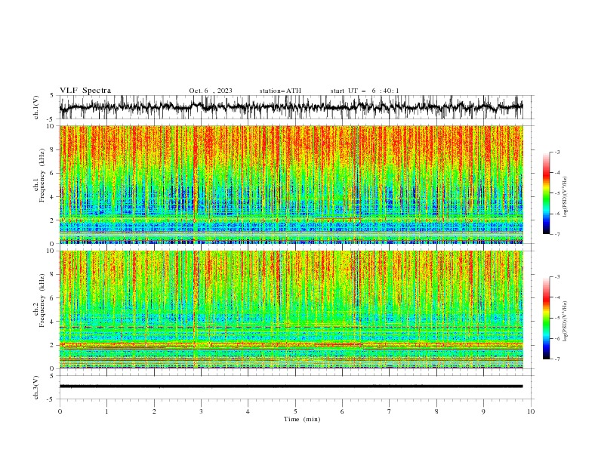Click the "6" frequency tick of ch.1 spectrogram
Viewport: 598px width, 462px height.
[52, 173]
